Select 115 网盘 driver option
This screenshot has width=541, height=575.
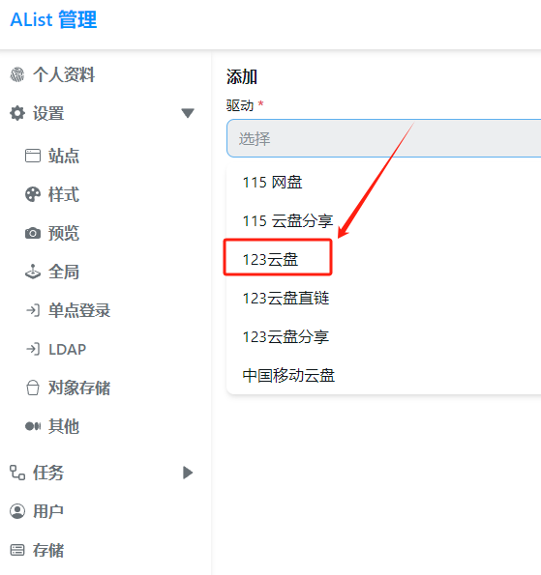pyautogui.click(x=272, y=183)
